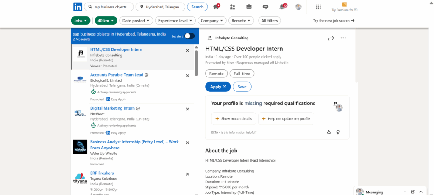Click the 2,745 results text
The width and height of the screenshot is (434, 195).
(x=81, y=39)
